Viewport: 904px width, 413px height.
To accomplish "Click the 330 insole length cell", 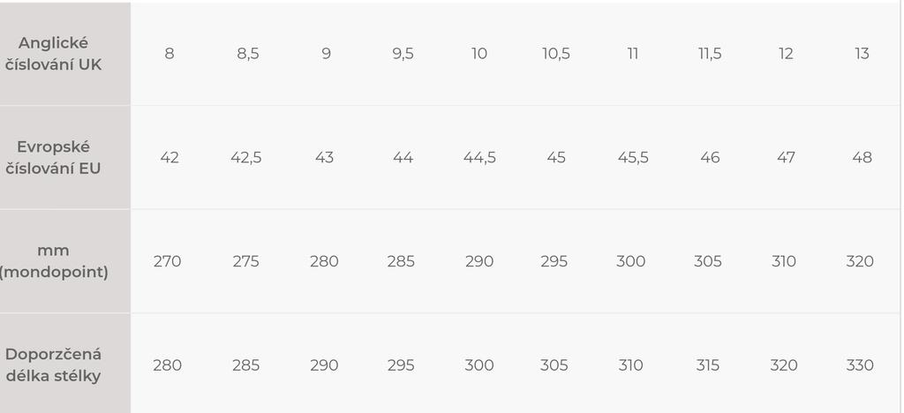I will (860, 365).
